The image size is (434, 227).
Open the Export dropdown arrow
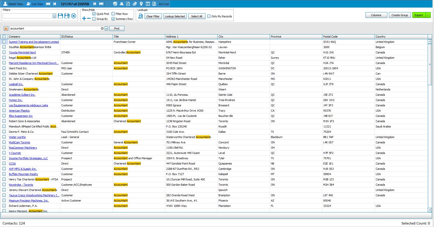(428, 15)
